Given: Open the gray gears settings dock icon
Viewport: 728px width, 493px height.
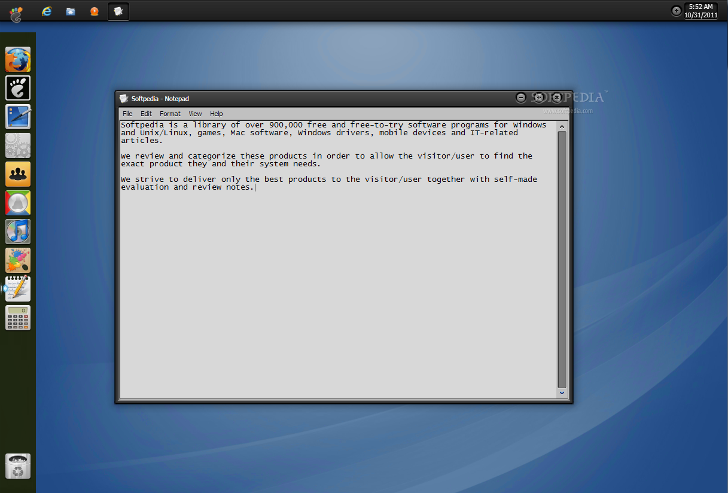Looking at the screenshot, I should (x=18, y=145).
